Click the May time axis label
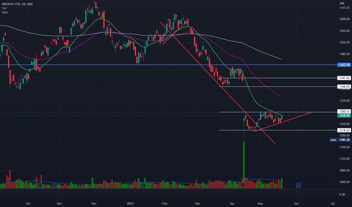The image size is (352, 207). (x=260, y=204)
